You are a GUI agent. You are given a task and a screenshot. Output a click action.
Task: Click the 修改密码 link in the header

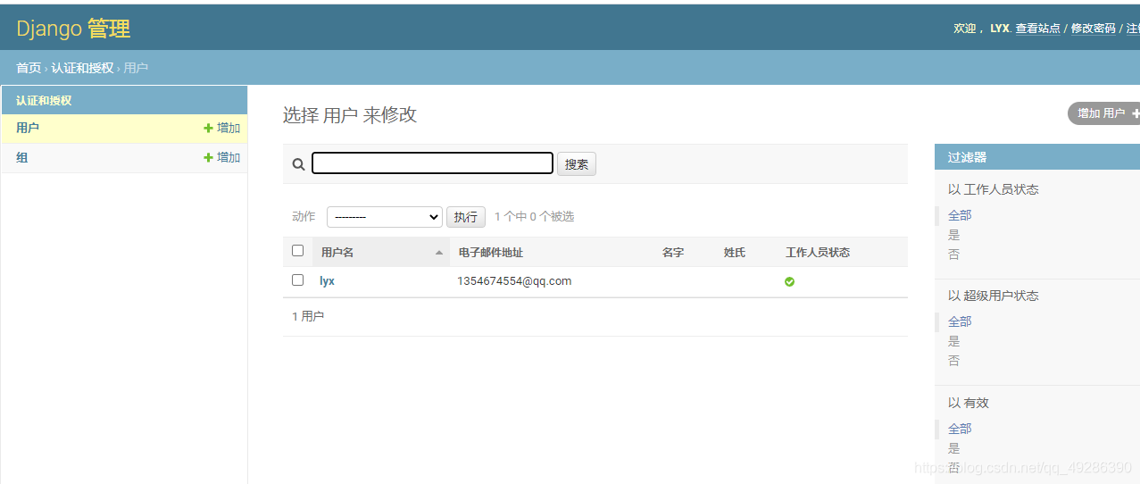(x=1093, y=29)
